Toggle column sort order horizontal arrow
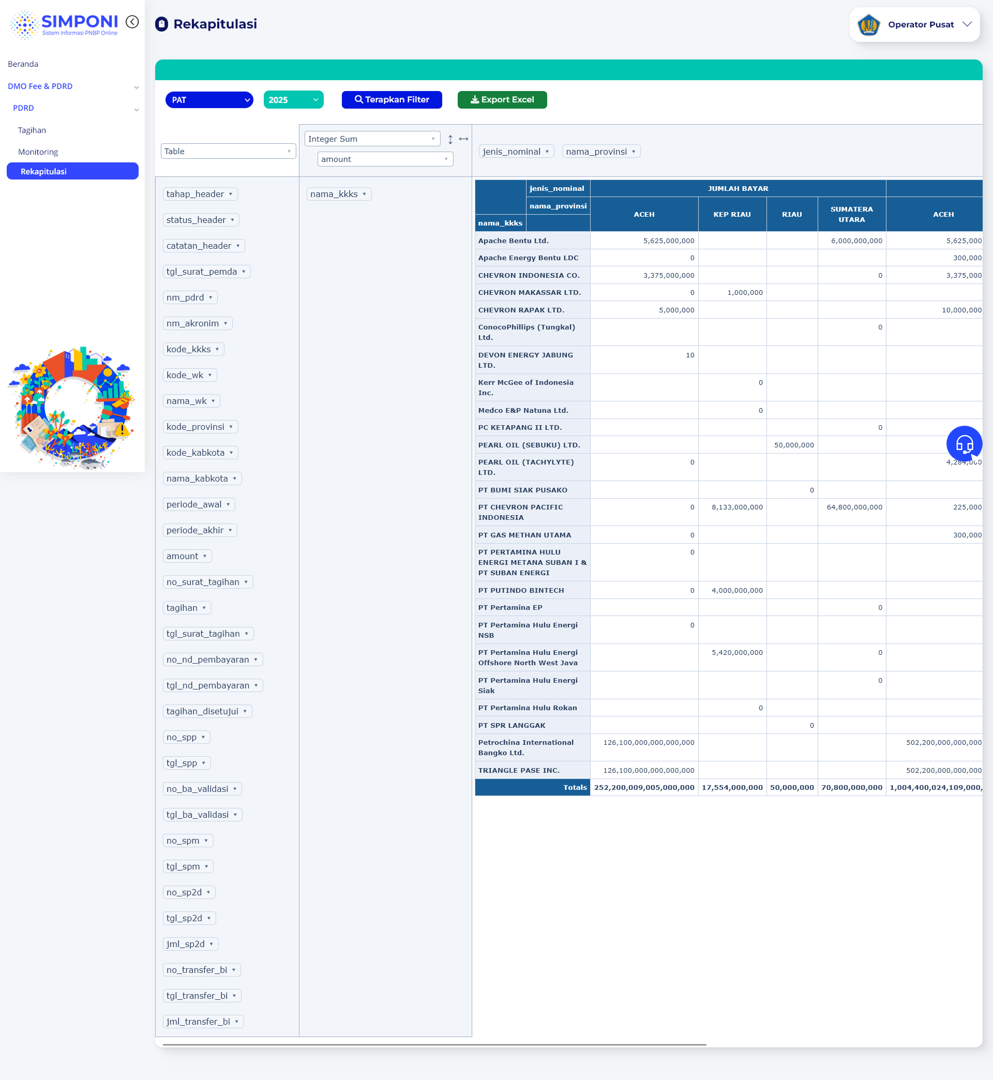 coord(464,139)
